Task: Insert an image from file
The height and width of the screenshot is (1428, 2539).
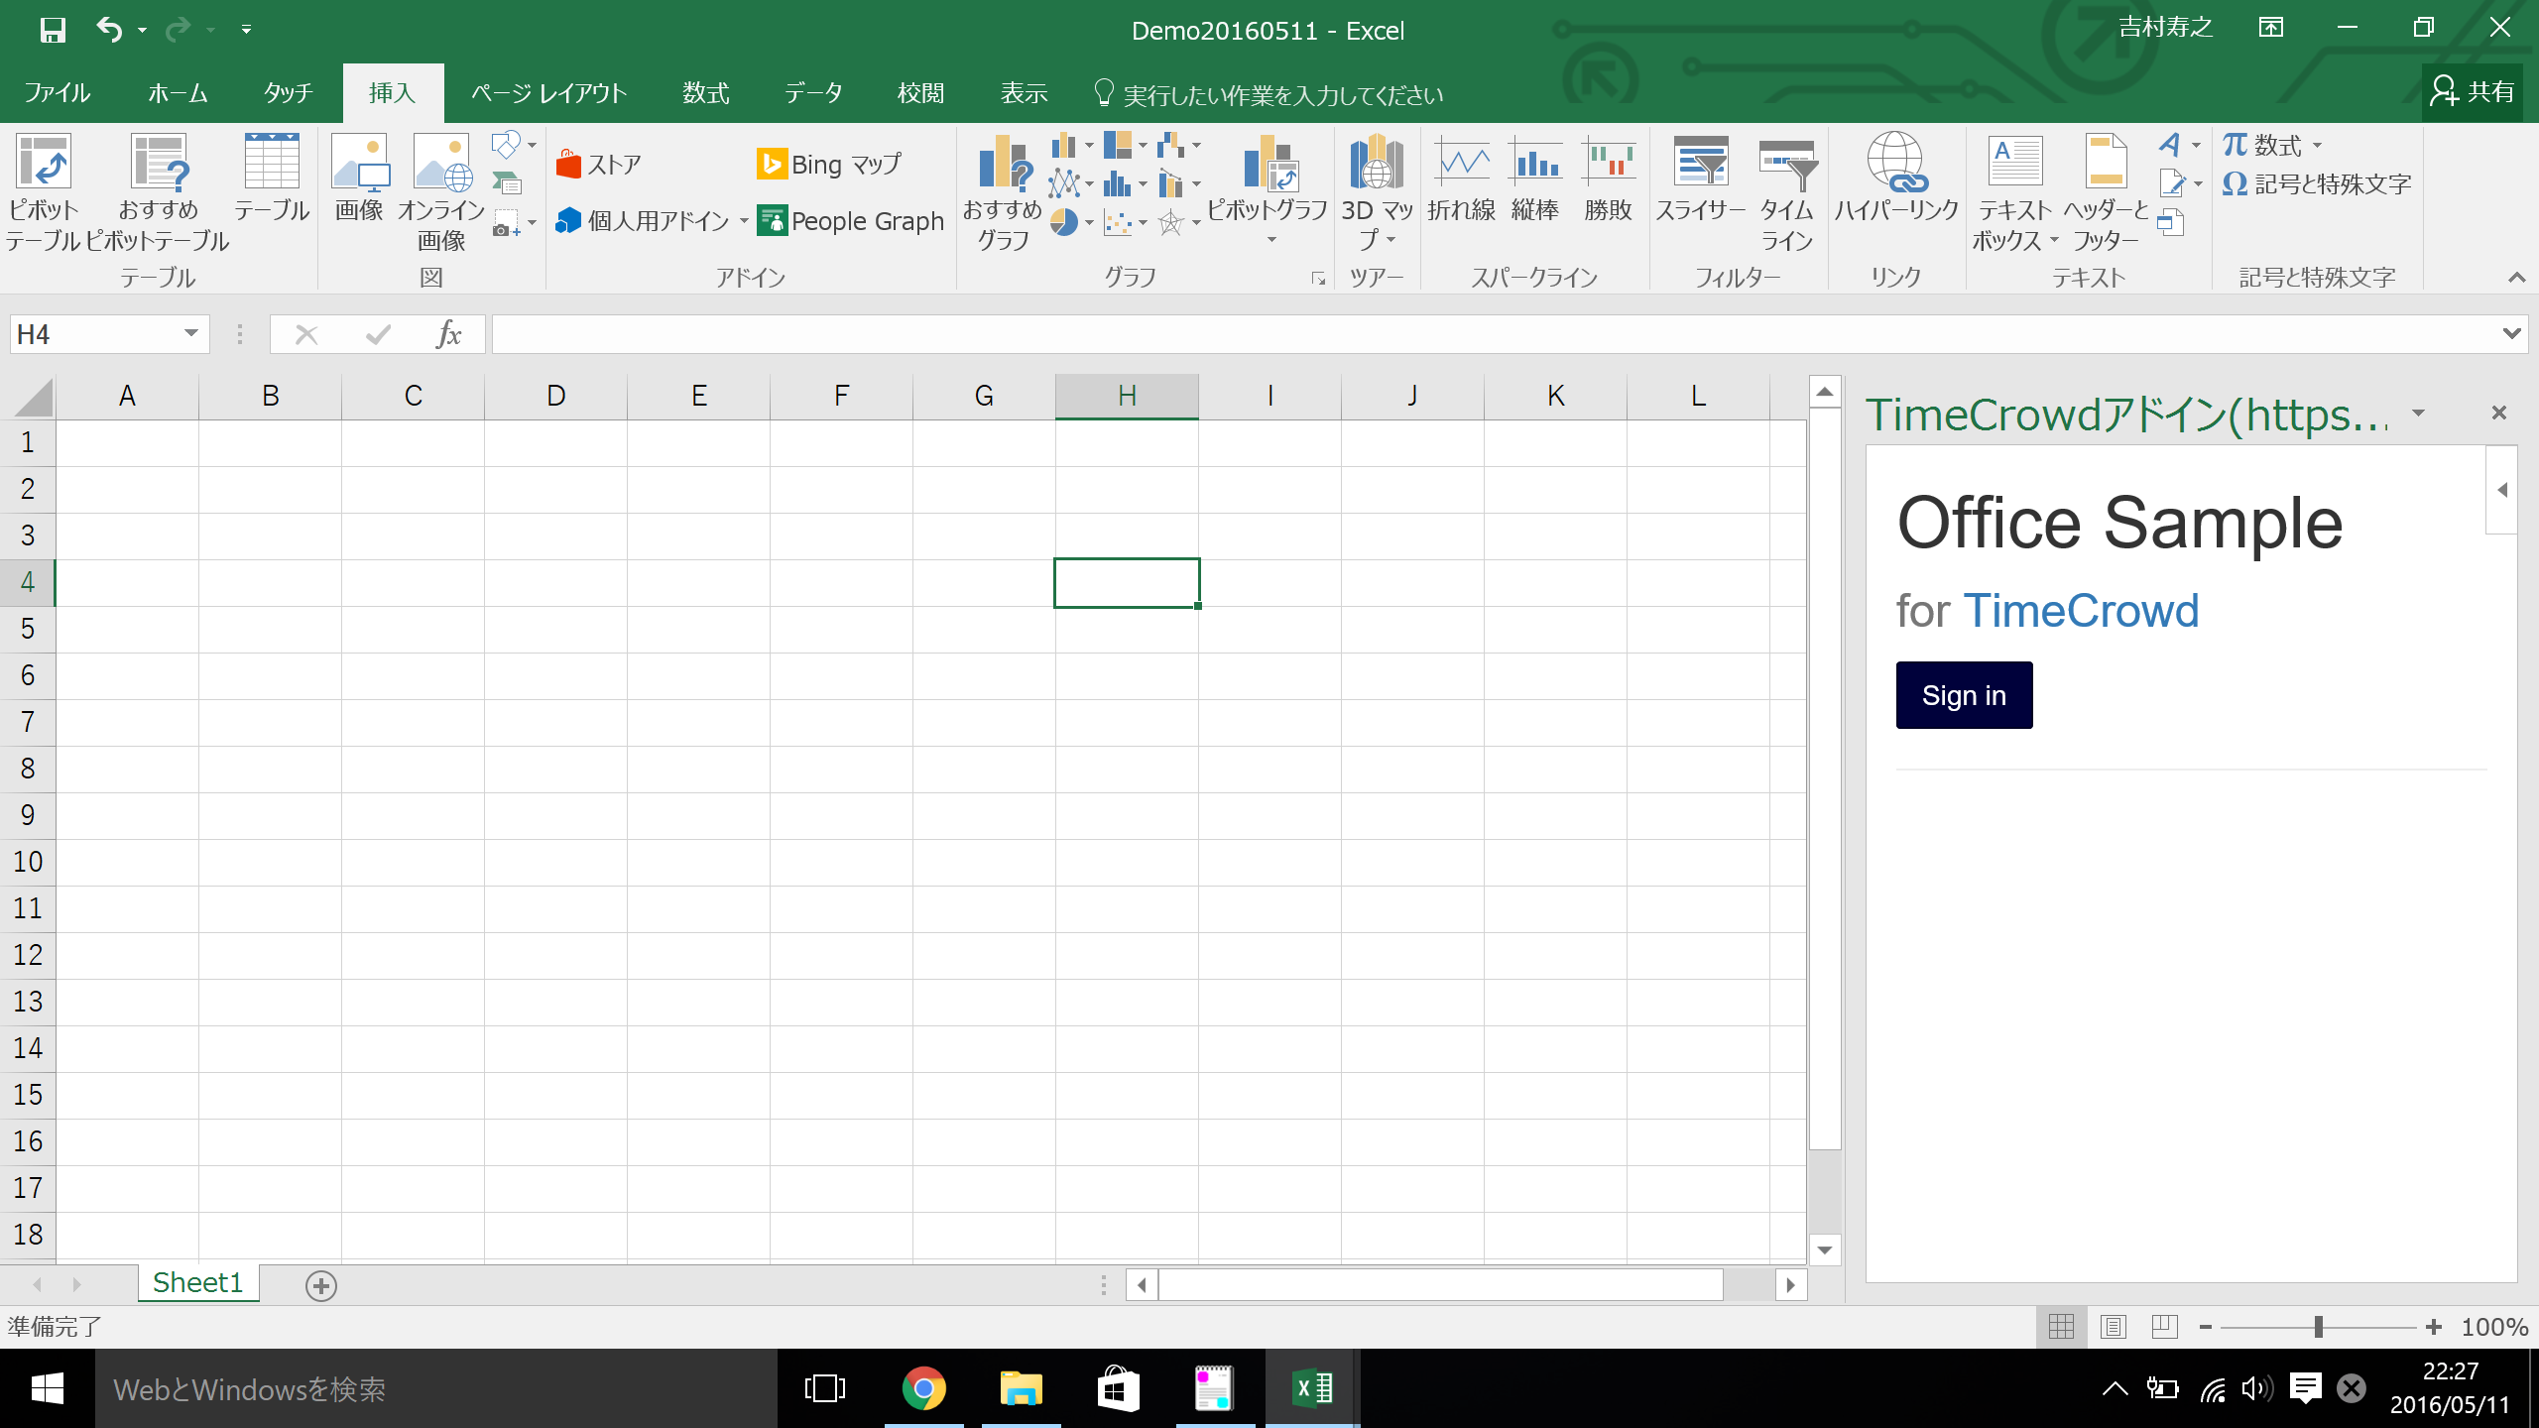Action: coord(359,178)
